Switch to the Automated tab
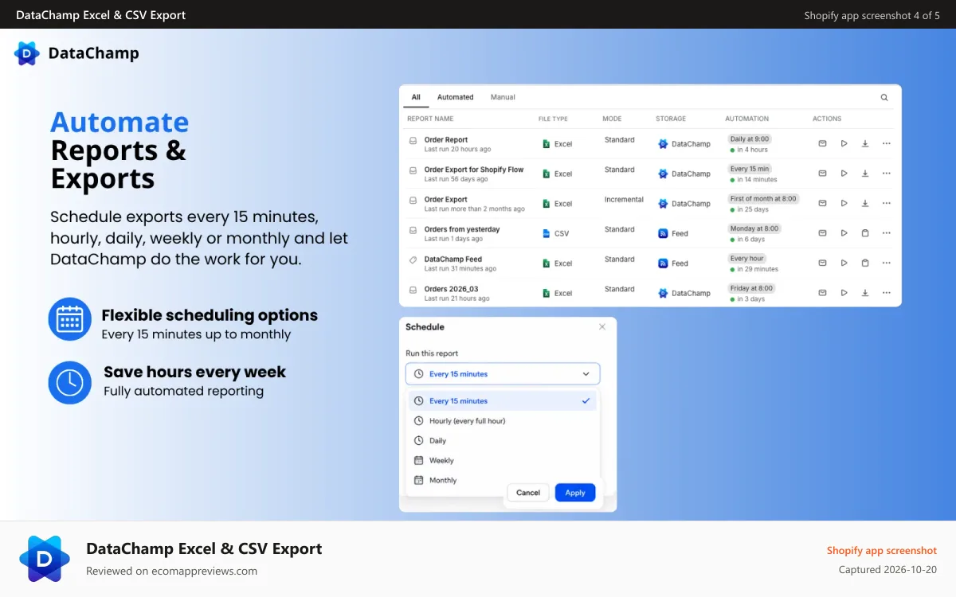Viewport: 956px width, 597px height. [456, 97]
